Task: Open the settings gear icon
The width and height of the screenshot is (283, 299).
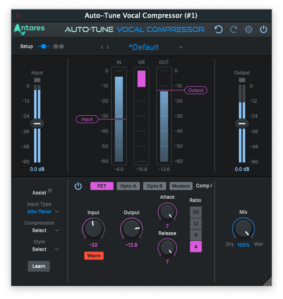Action: 249,30
